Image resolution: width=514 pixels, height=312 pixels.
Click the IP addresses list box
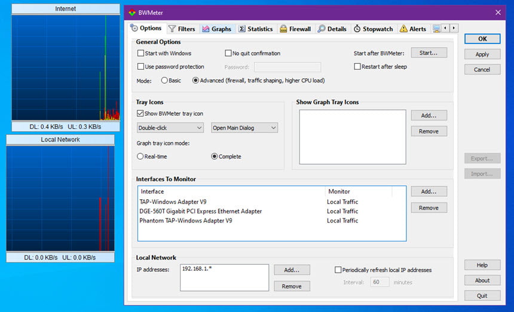click(x=225, y=277)
